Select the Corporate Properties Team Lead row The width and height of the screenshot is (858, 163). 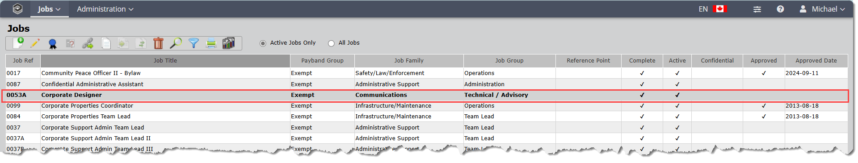click(x=427, y=117)
